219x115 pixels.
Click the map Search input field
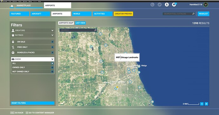(x=78, y=30)
